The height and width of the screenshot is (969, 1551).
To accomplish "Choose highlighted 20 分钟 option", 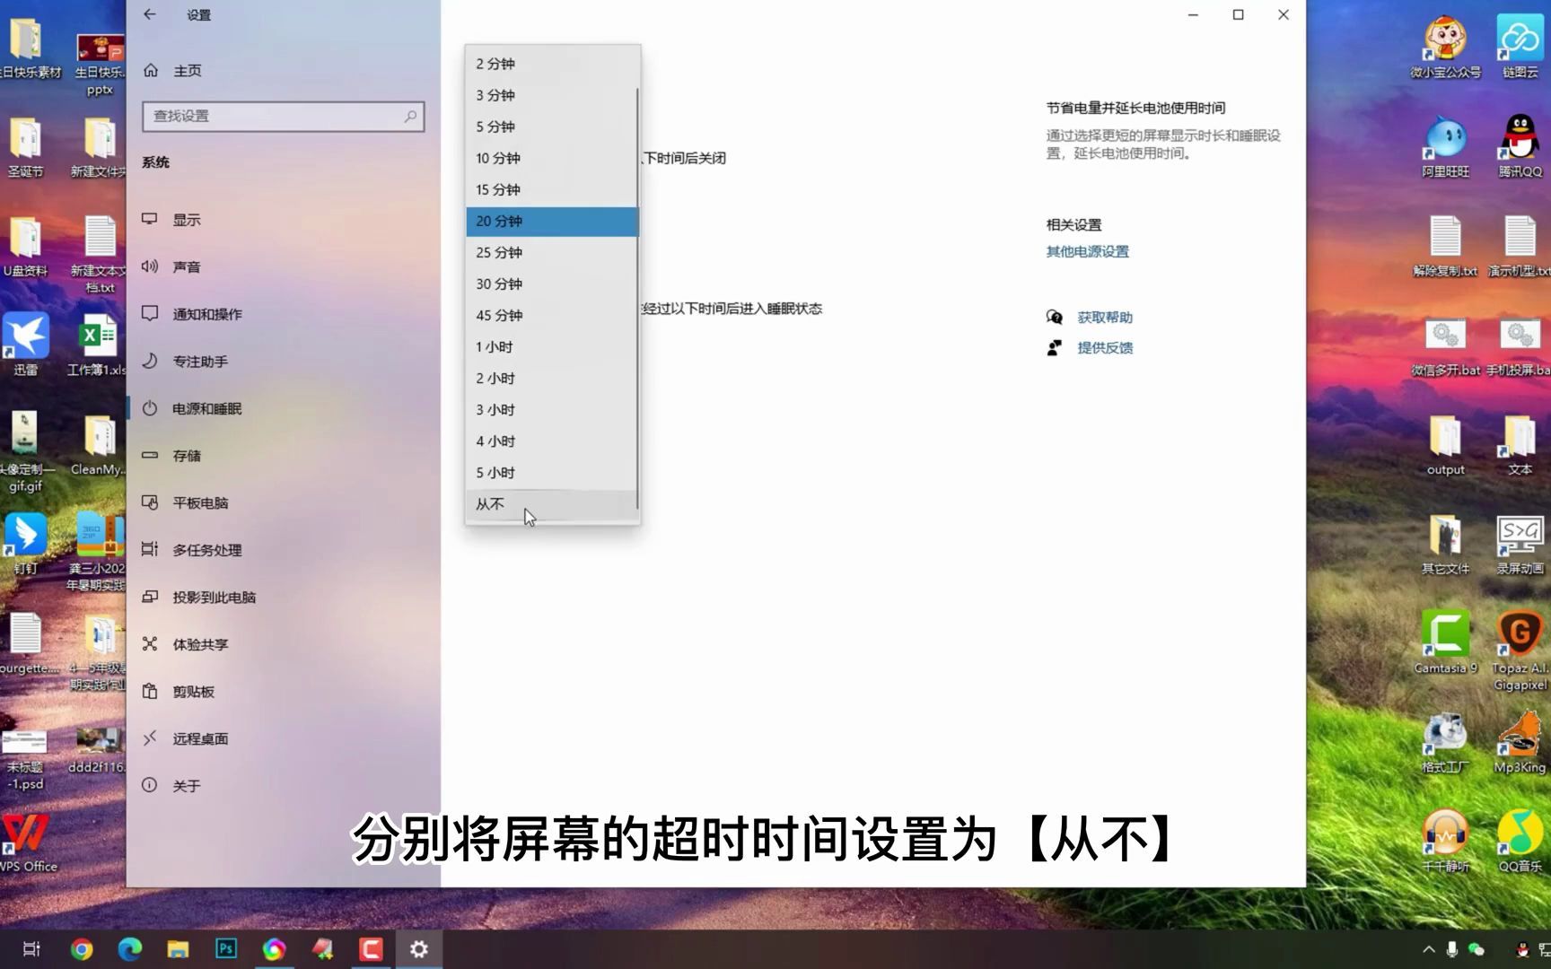I will [551, 221].
